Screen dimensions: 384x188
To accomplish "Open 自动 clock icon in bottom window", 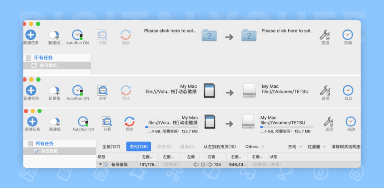I will [351, 121].
